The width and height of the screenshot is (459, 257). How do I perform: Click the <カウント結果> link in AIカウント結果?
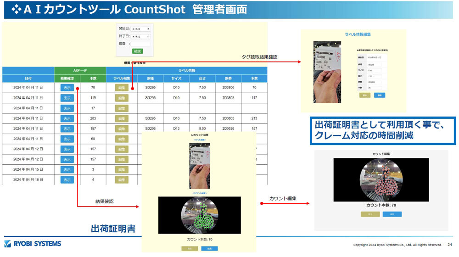(200, 193)
